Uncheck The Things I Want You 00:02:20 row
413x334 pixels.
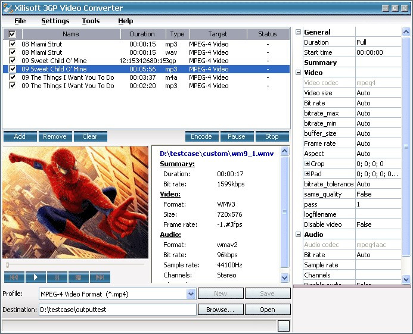click(x=12, y=86)
